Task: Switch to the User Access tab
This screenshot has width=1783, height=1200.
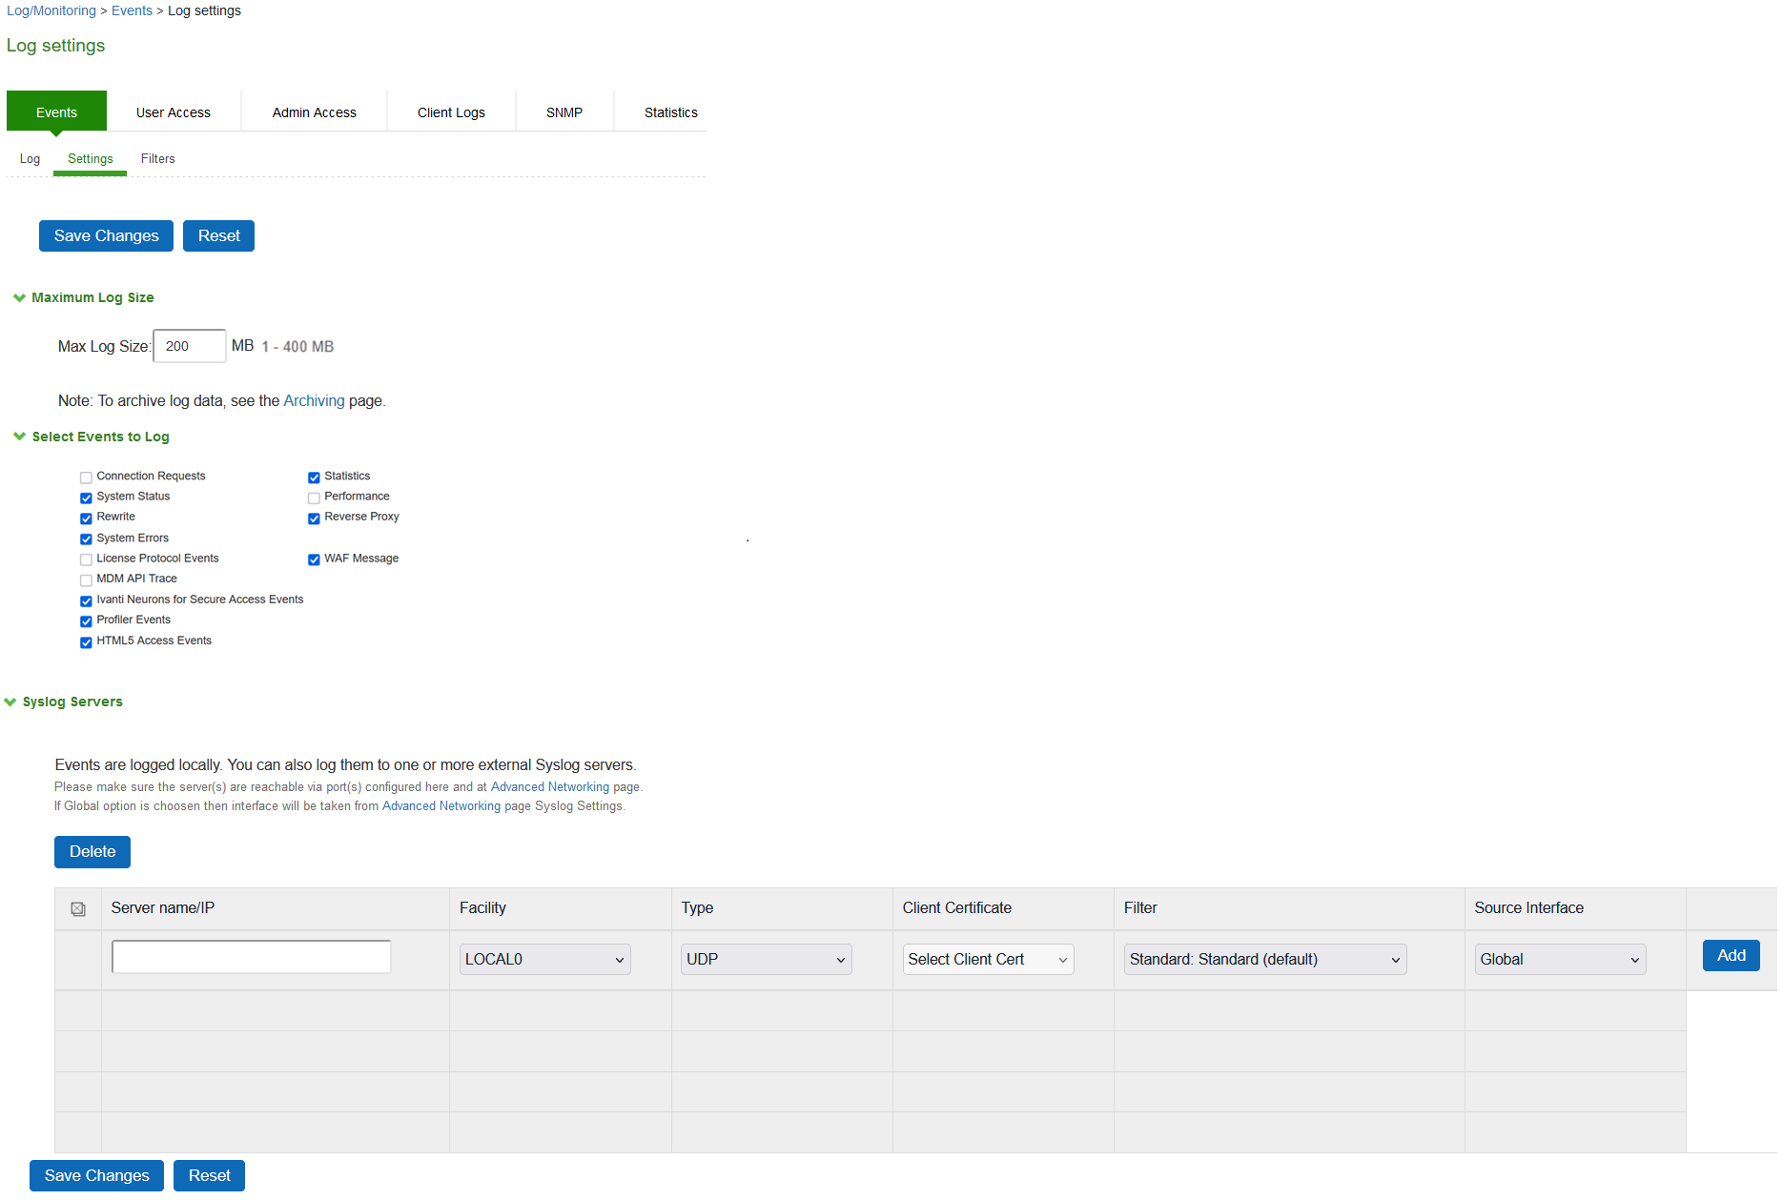Action: (174, 112)
